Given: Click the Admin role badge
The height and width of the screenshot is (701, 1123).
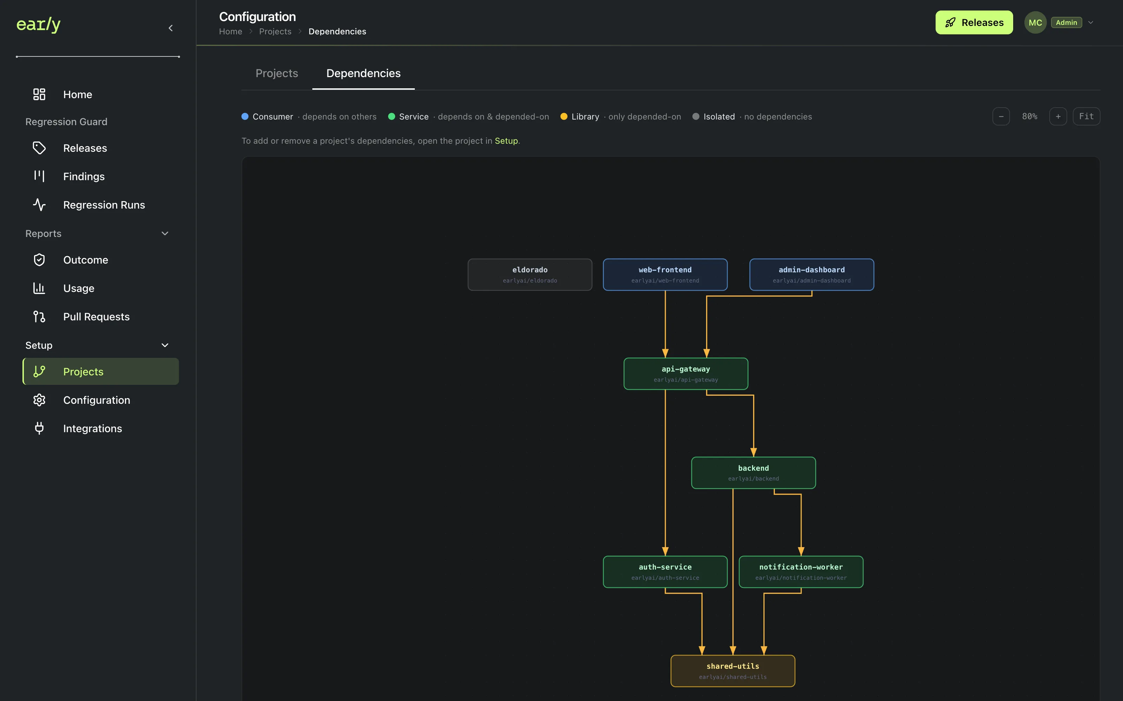Looking at the screenshot, I should click(1066, 23).
